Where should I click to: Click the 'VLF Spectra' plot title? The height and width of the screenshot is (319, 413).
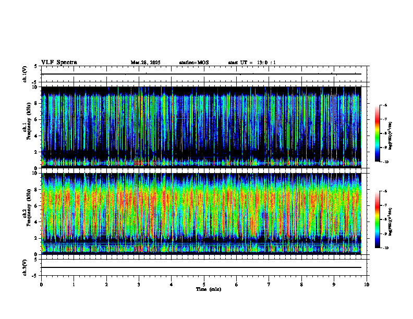click(59, 63)
